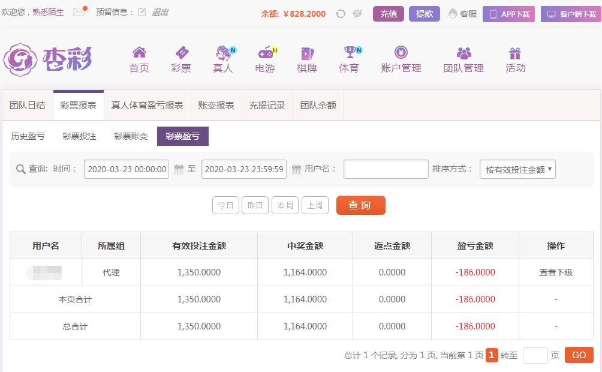602x372 pixels.
Task: Open the 体育 trophy icon
Action: (351, 52)
